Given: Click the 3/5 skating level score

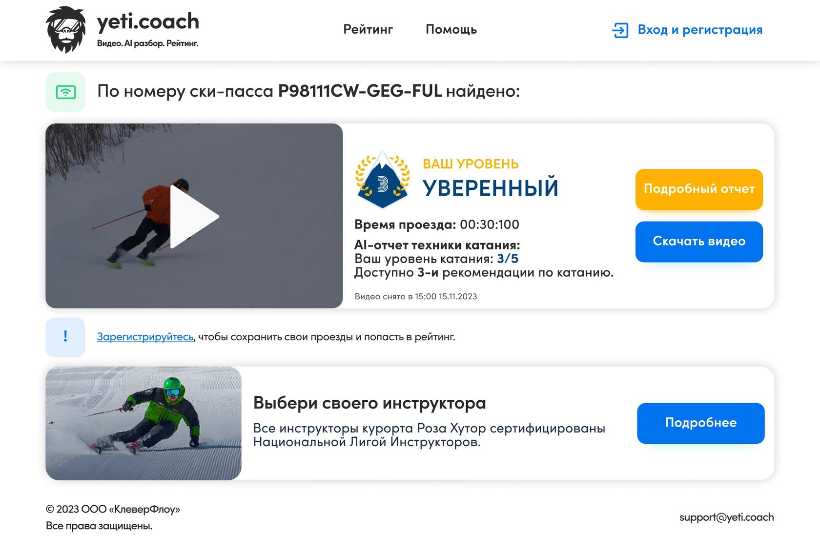Looking at the screenshot, I should coord(508,259).
